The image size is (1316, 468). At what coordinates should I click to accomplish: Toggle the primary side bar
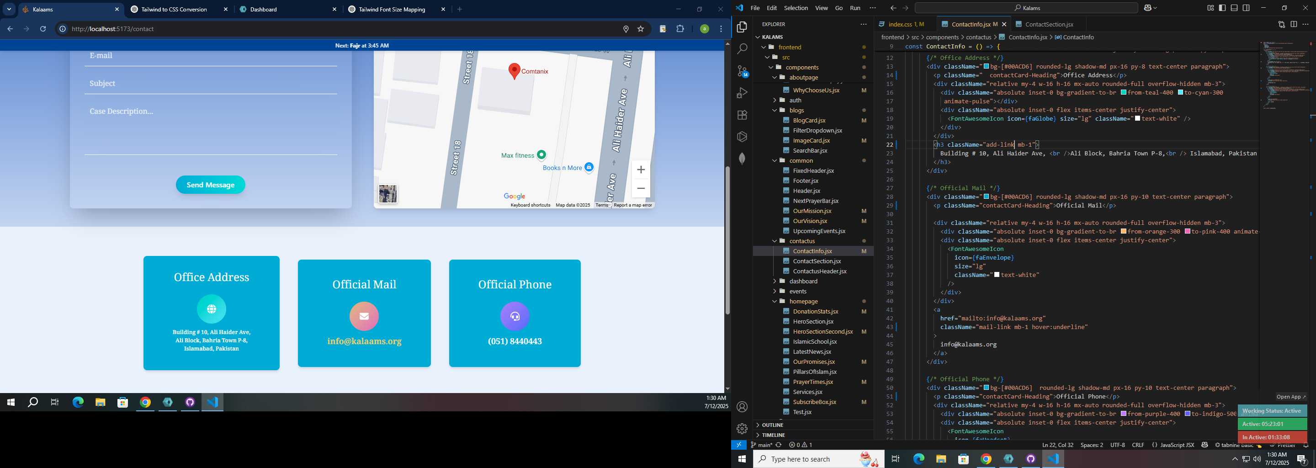click(x=1222, y=8)
